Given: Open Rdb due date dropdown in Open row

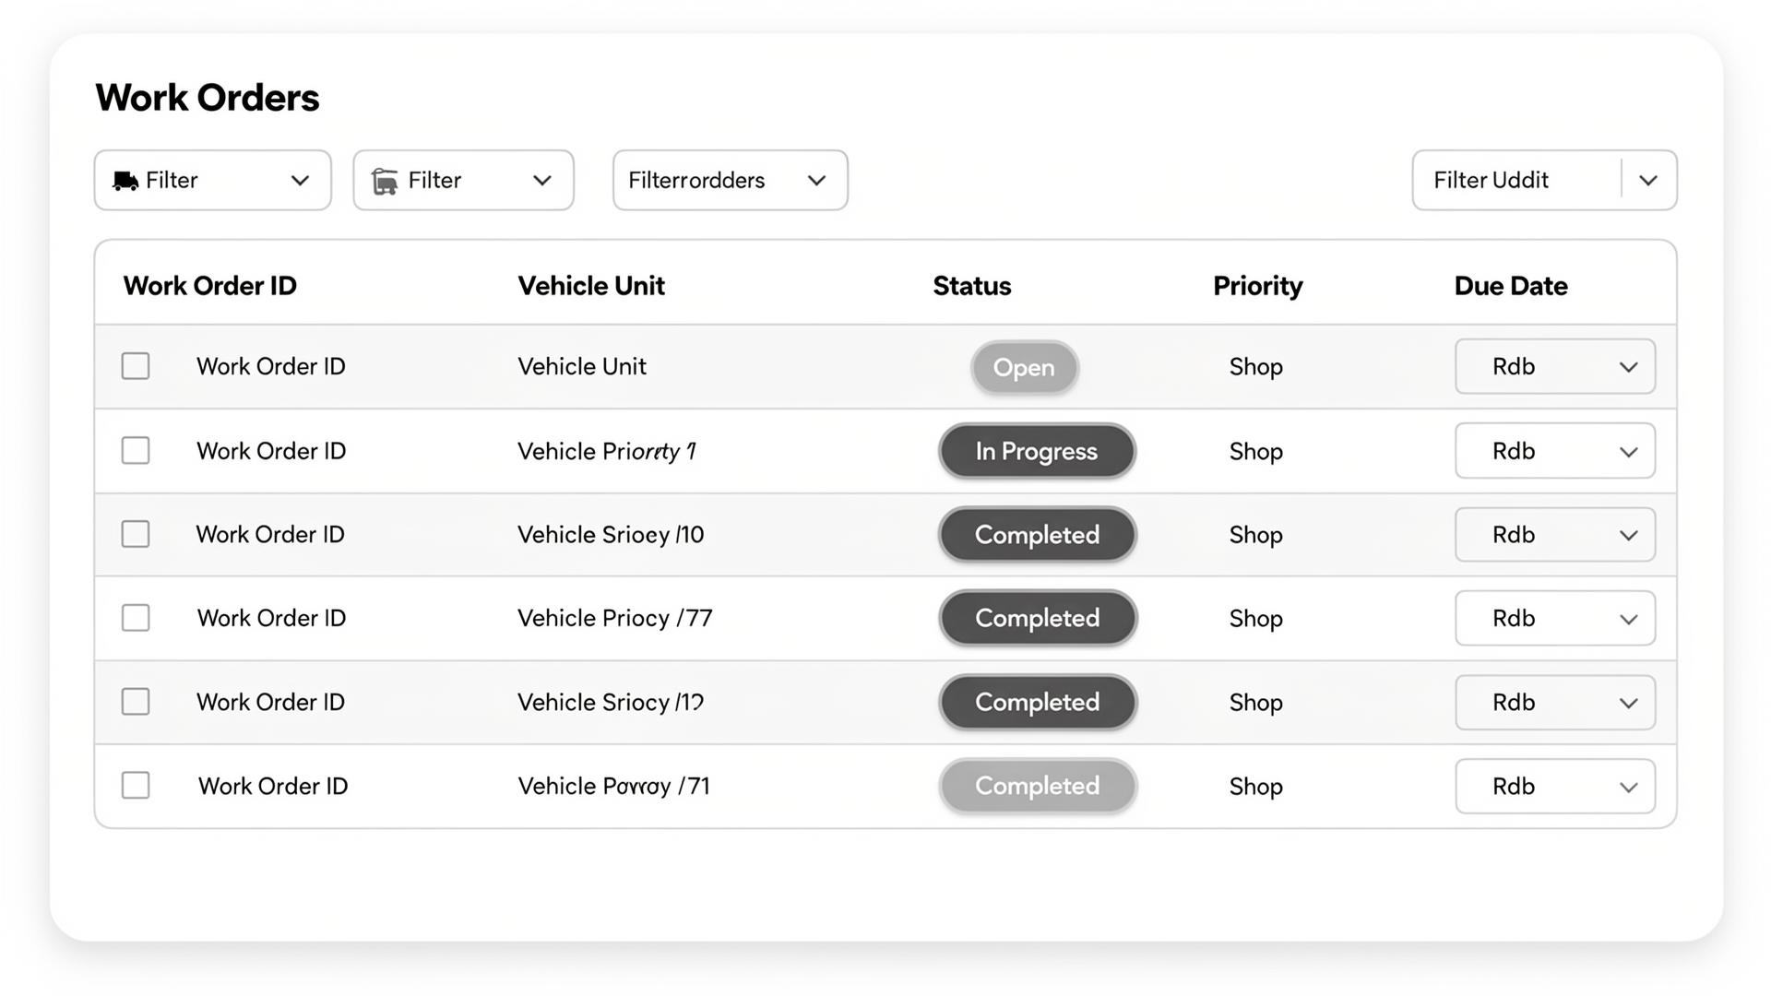Looking at the screenshot, I should [1555, 366].
